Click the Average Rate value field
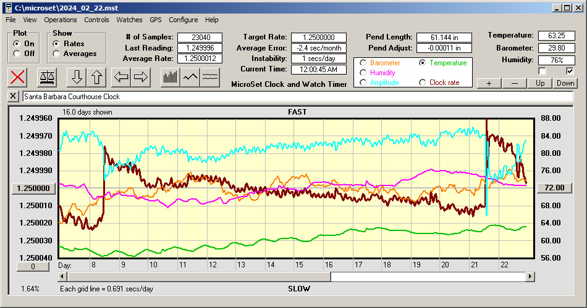This screenshot has width=587, height=308. tap(200, 59)
